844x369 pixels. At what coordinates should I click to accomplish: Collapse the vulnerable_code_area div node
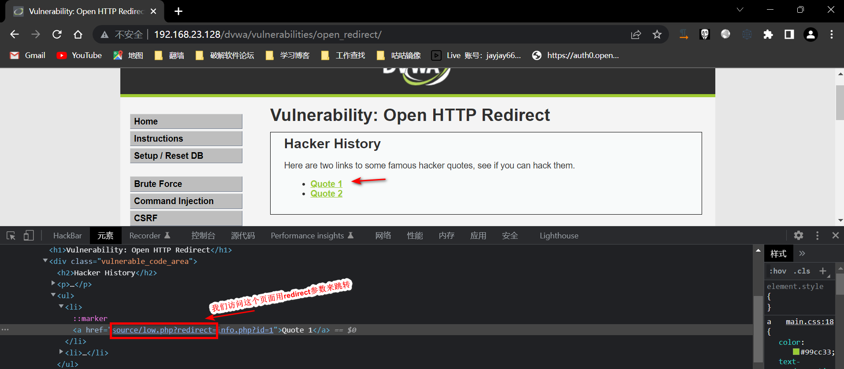coord(45,261)
